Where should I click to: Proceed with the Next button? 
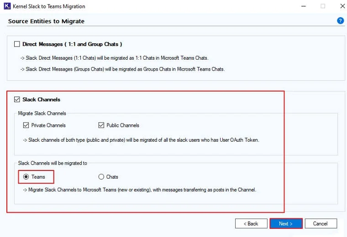click(x=286, y=223)
